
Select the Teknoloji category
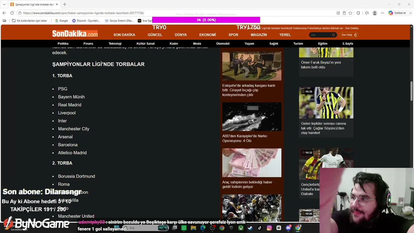click(x=115, y=44)
